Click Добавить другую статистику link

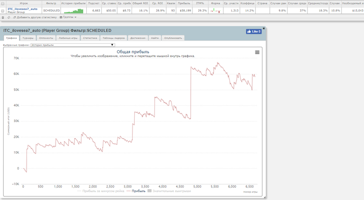point(35,17)
